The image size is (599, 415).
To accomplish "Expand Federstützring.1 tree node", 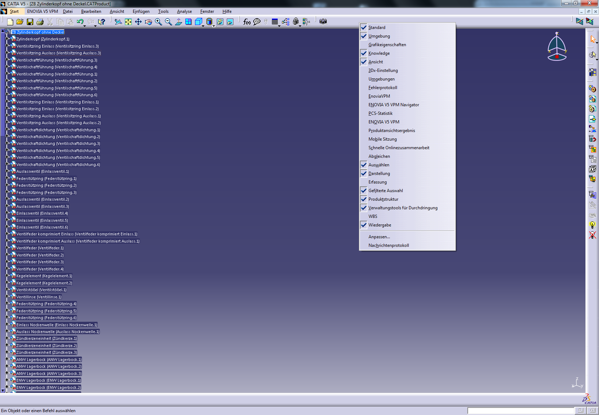I will (7, 178).
